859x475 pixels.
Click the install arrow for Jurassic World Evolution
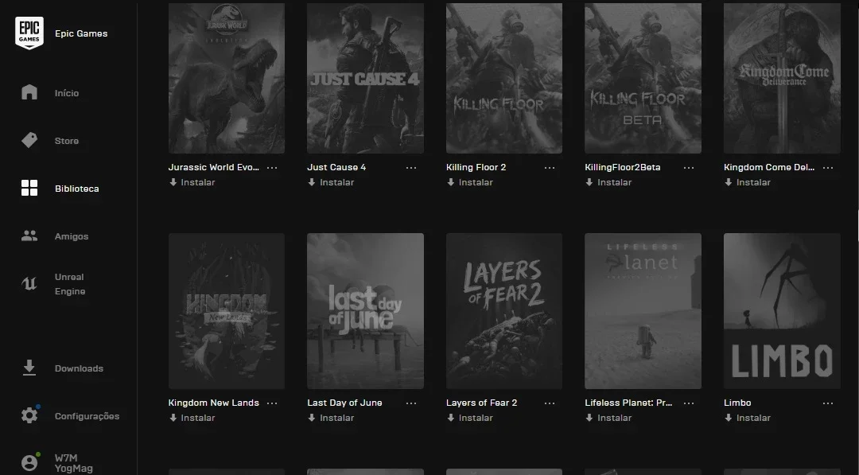click(173, 182)
